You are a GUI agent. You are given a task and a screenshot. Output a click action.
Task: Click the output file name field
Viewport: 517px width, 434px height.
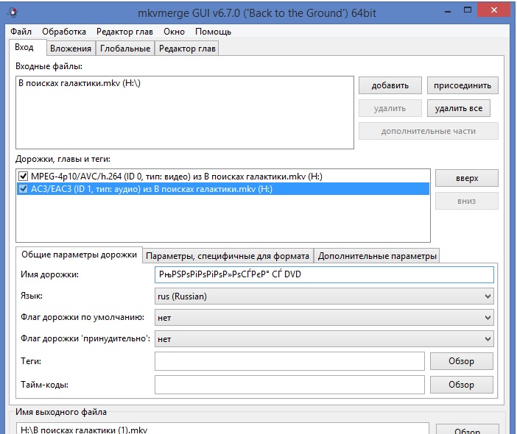(x=222, y=428)
